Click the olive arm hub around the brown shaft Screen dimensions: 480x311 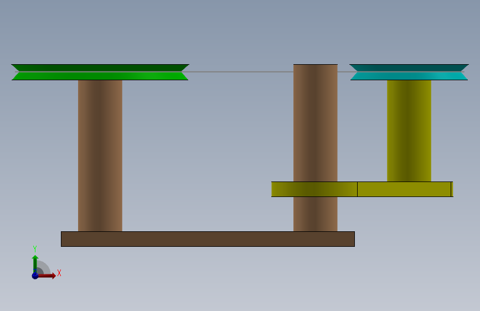click(x=314, y=189)
